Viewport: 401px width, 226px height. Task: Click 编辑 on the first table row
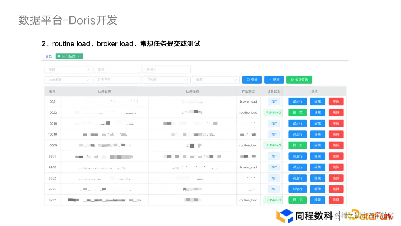coord(317,101)
